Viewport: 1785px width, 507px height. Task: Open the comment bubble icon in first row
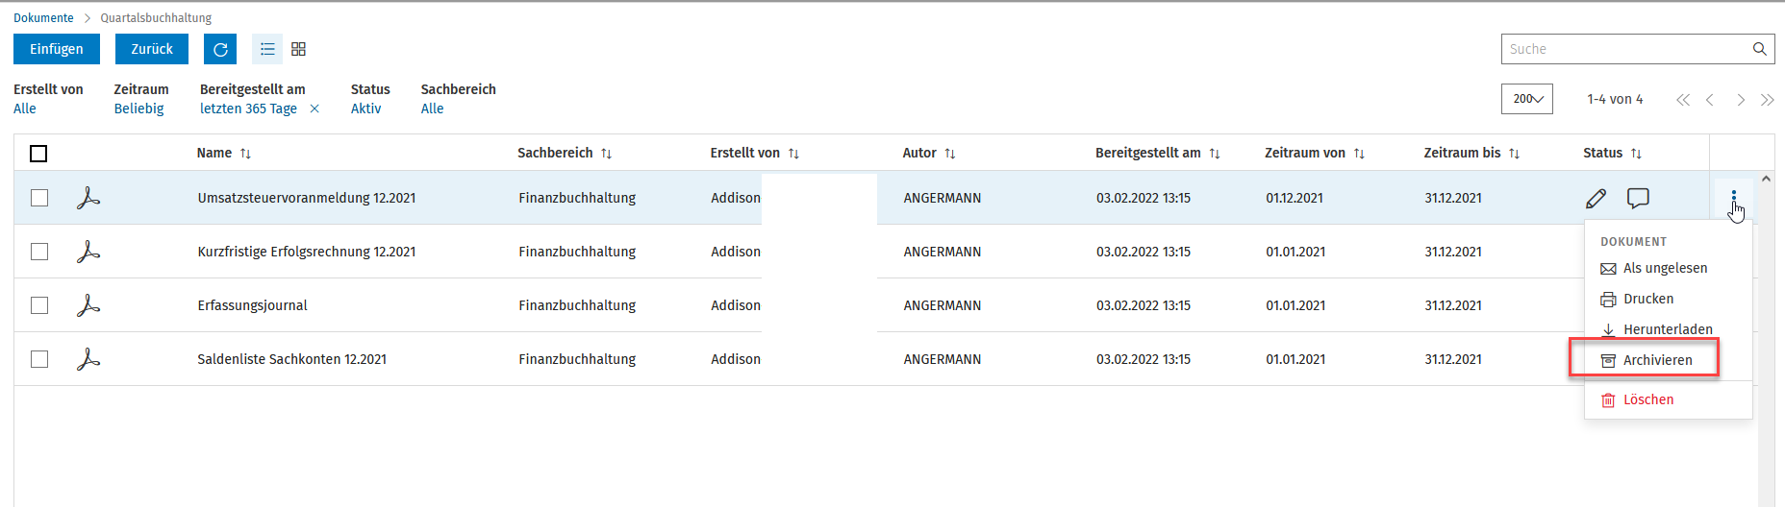click(x=1638, y=198)
